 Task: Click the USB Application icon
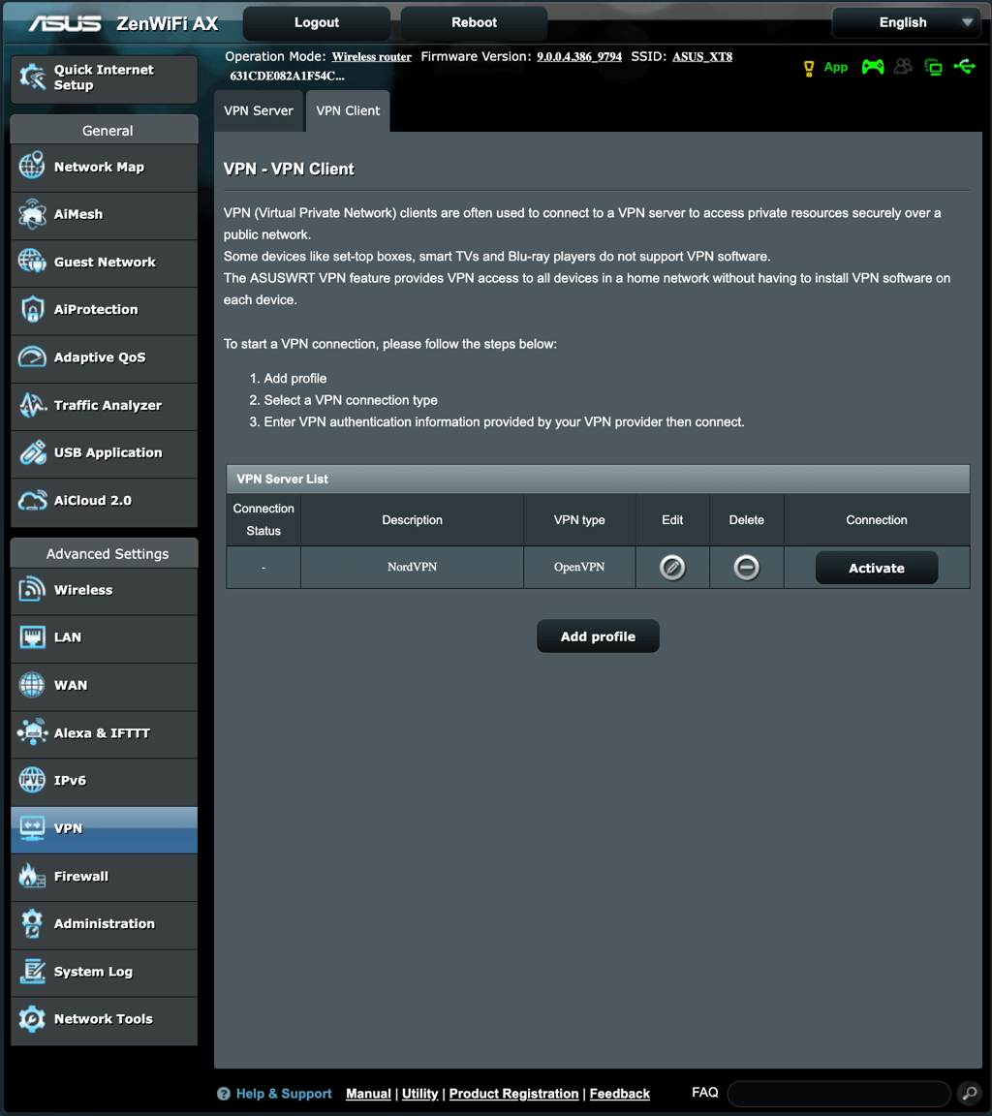point(32,452)
